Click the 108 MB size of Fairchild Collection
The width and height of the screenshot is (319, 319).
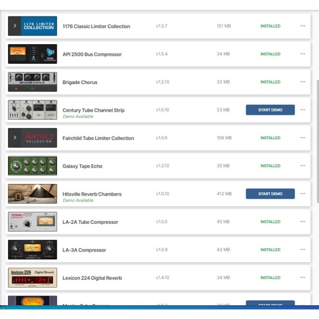pyautogui.click(x=224, y=138)
